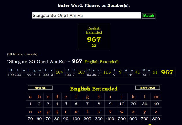
Task: Select letter p in the cipher chart
Action: click(48, 112)
